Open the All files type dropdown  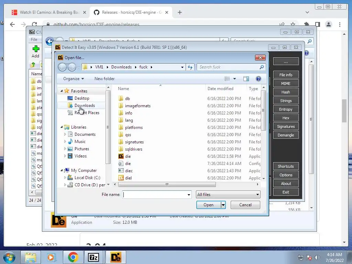(228, 195)
